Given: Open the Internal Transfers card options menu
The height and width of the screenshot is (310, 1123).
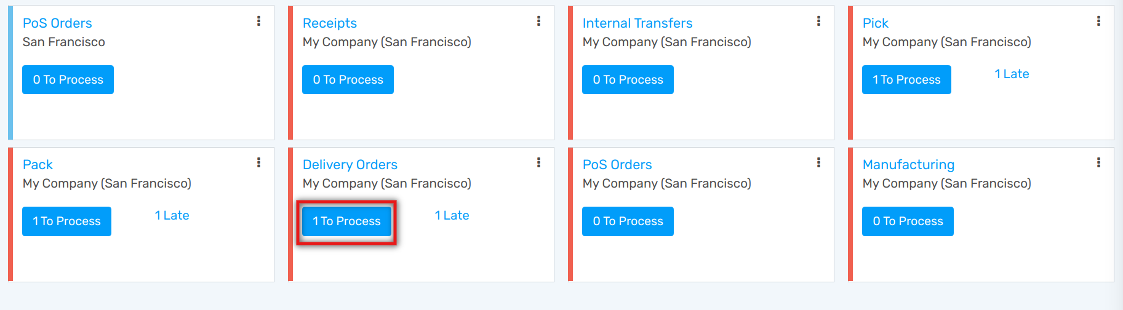Looking at the screenshot, I should [x=818, y=22].
